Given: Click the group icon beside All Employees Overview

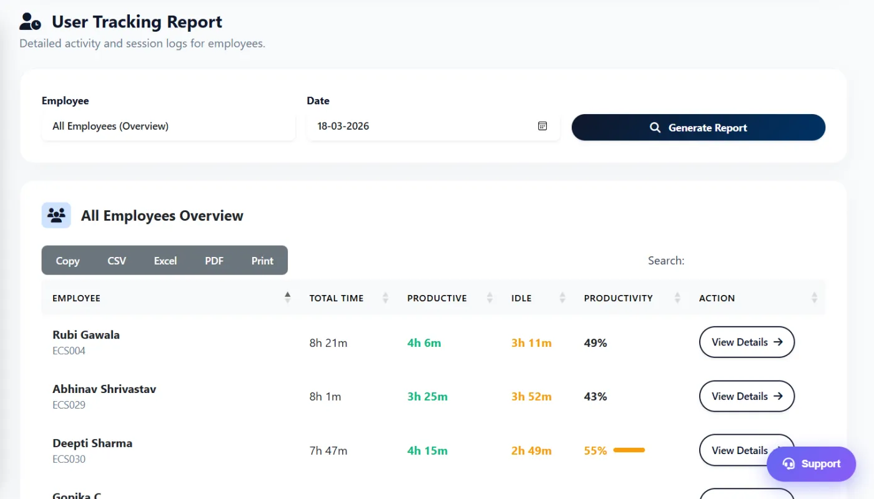Looking at the screenshot, I should pos(56,215).
